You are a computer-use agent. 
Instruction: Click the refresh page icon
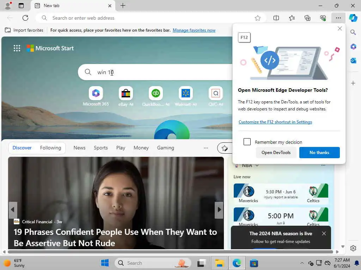pos(25,18)
